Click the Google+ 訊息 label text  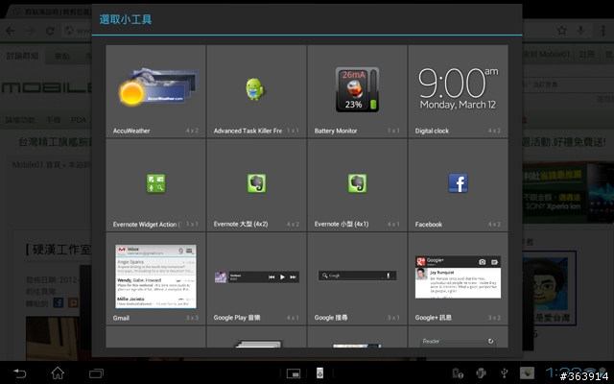434,318
